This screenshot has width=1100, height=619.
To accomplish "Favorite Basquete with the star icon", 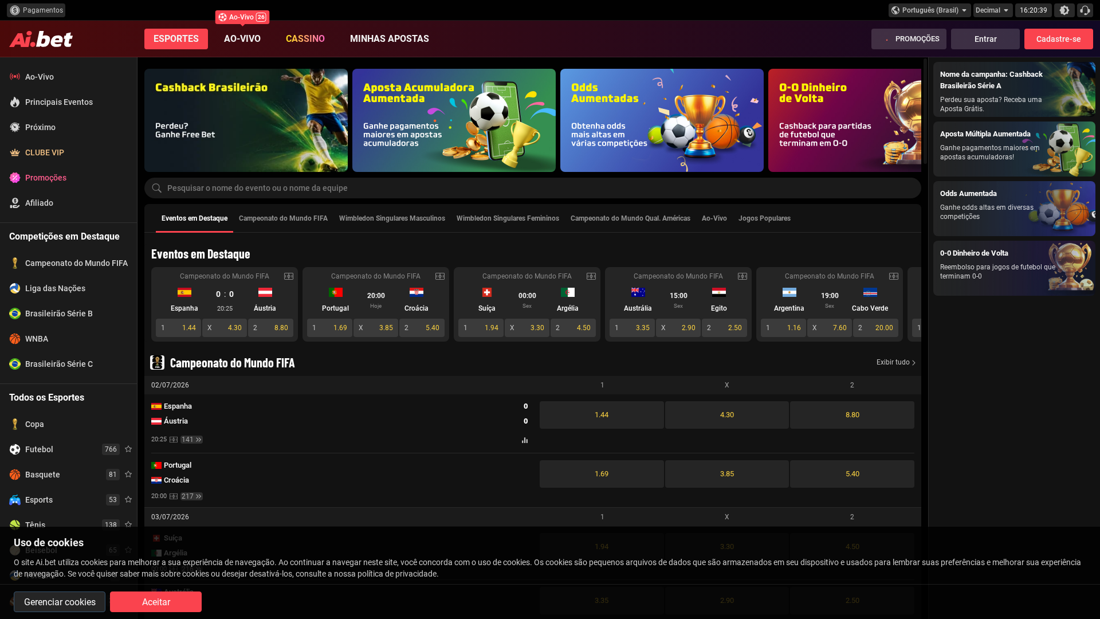I will coord(128,475).
